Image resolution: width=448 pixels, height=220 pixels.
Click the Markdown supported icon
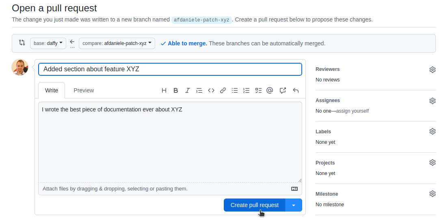pos(294,189)
